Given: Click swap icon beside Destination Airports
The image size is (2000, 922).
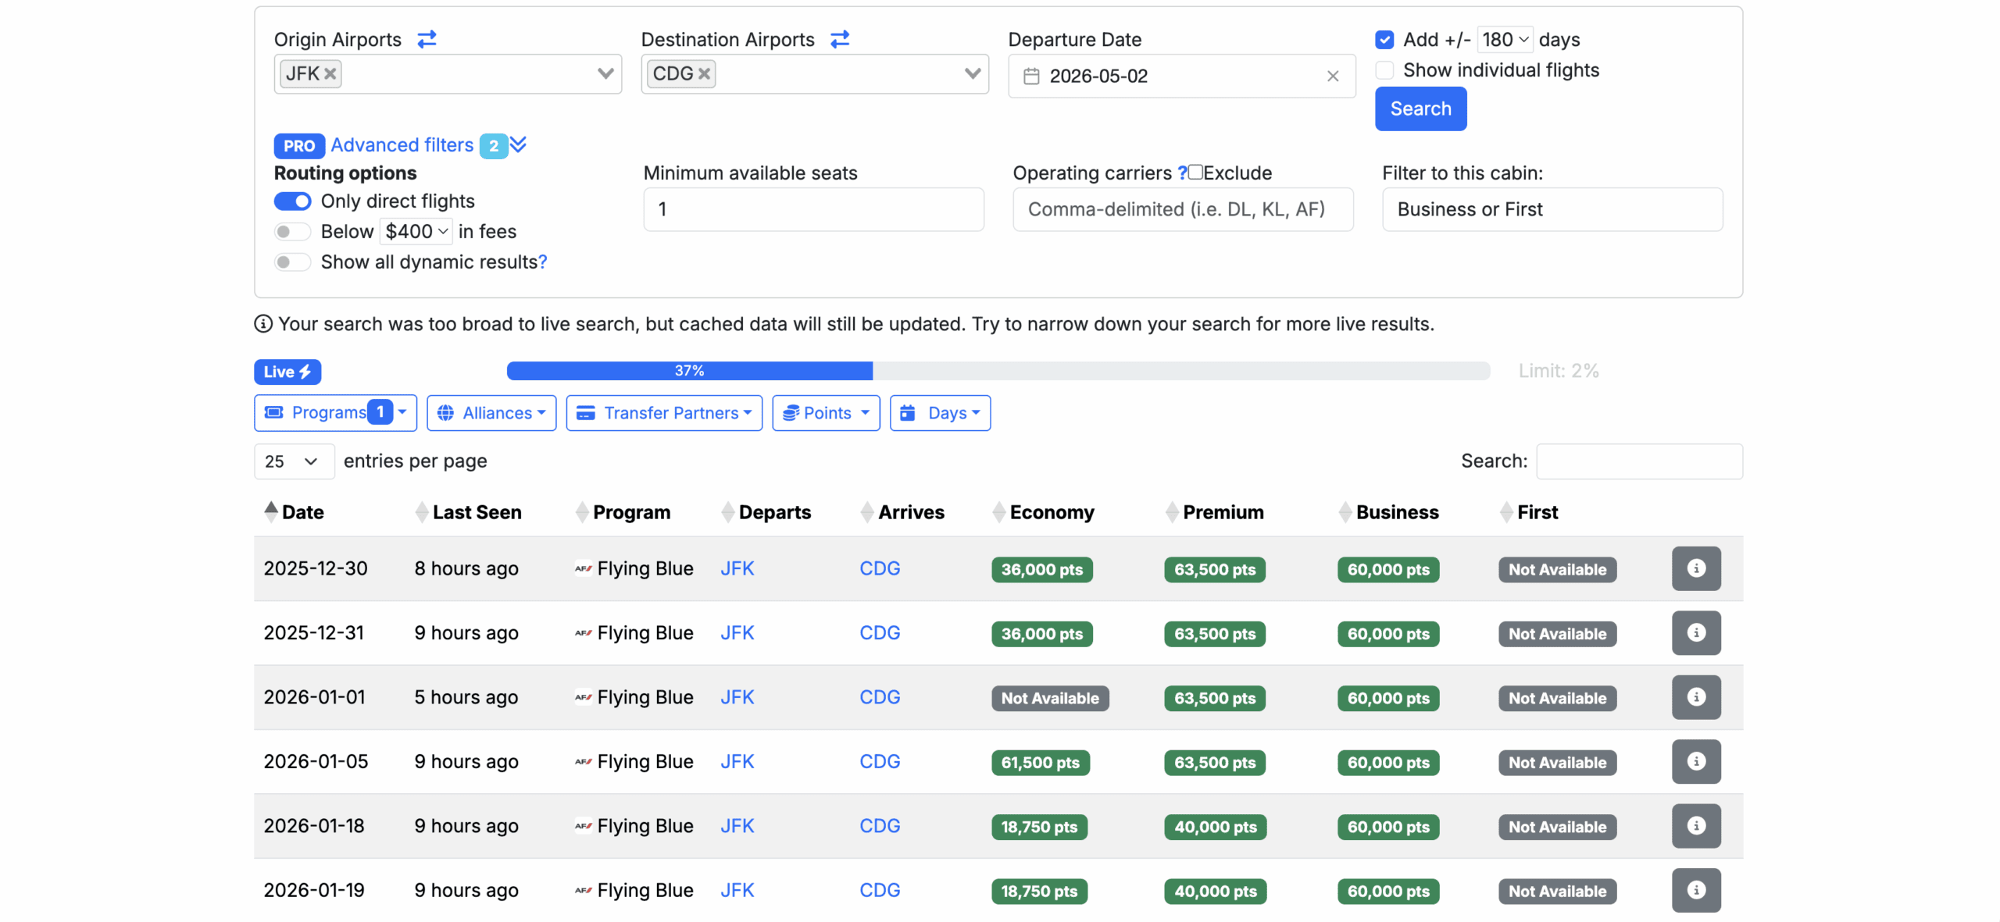Looking at the screenshot, I should click(x=840, y=39).
